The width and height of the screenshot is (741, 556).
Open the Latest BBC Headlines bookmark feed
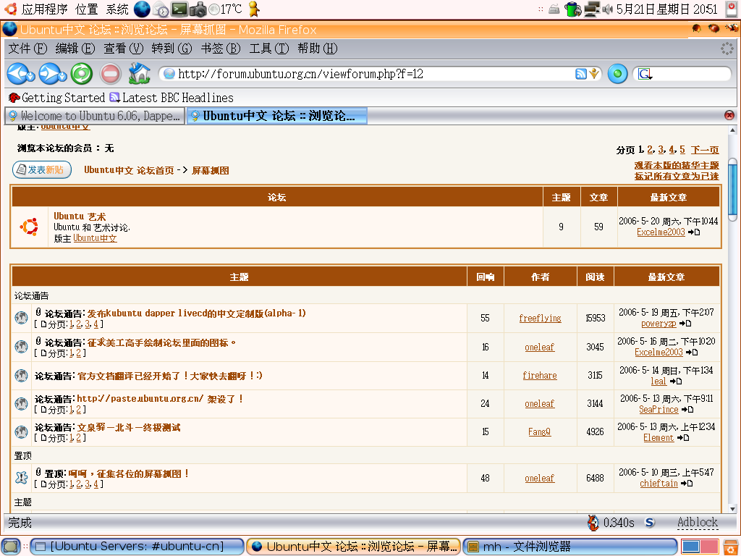point(172,98)
